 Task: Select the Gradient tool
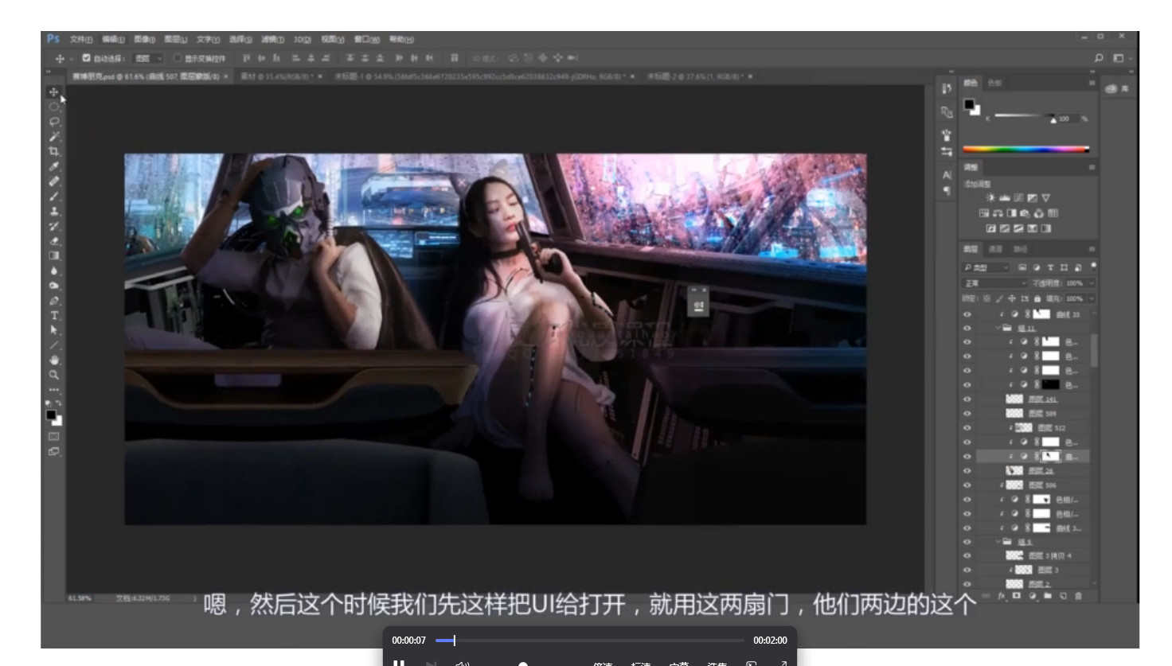(x=54, y=256)
